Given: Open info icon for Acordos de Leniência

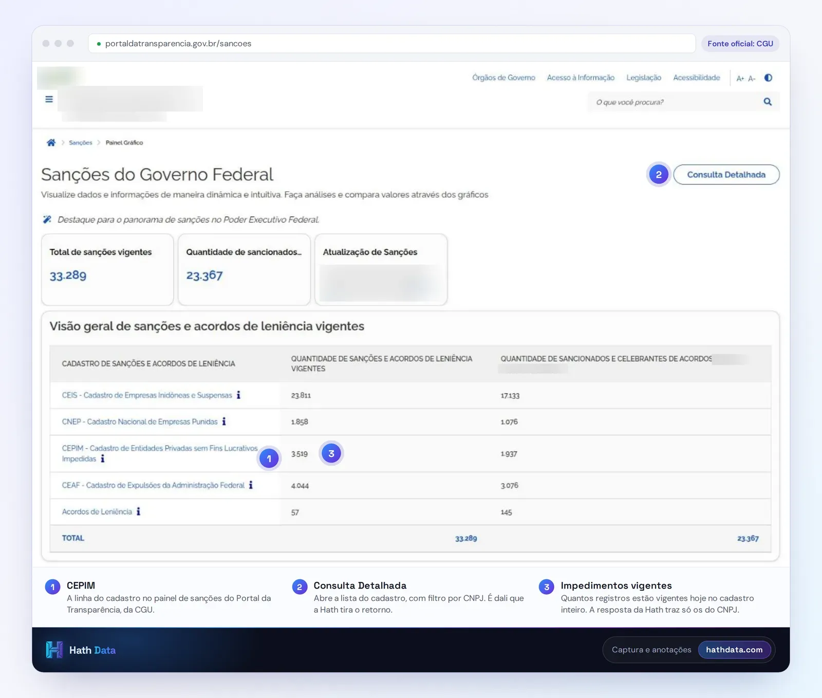Looking at the screenshot, I should [138, 511].
